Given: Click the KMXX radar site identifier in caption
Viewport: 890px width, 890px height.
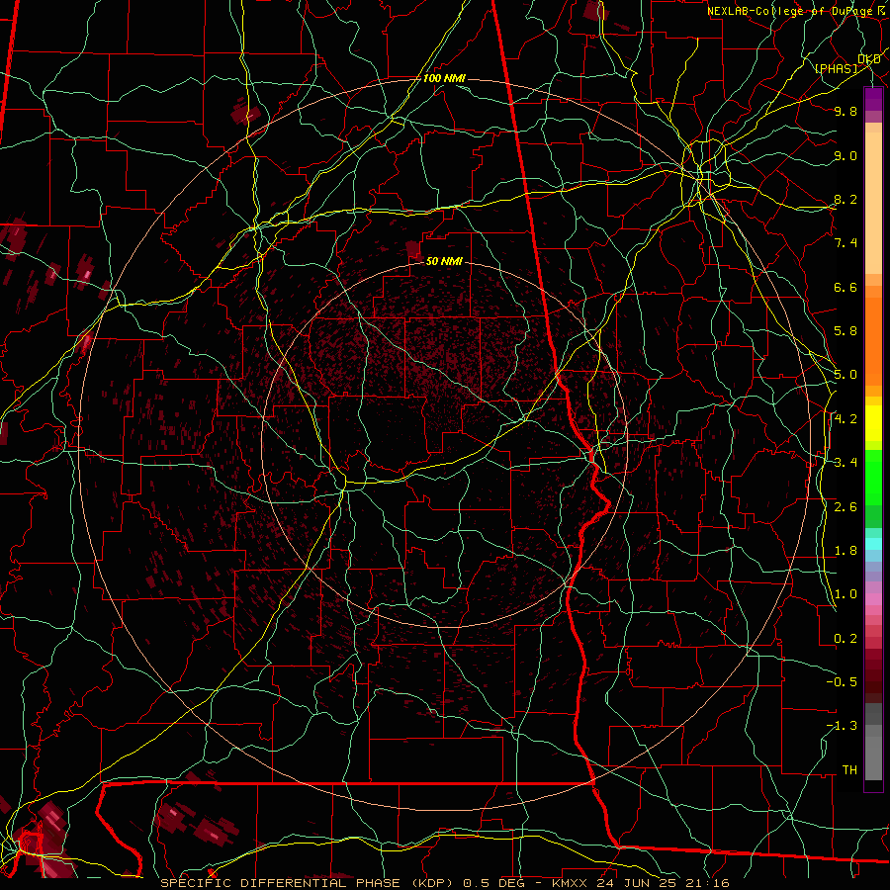Looking at the screenshot, I should [x=570, y=883].
